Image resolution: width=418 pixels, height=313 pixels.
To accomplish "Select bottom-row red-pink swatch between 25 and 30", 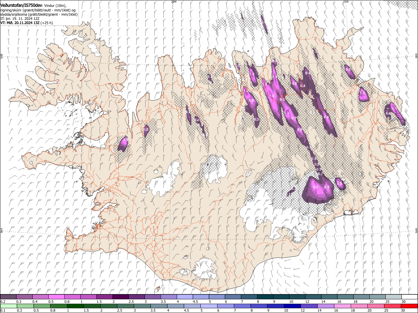I will 393,306.
